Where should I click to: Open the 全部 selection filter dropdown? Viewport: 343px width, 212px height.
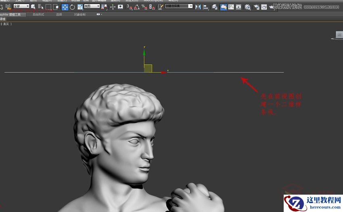coord(21,6)
